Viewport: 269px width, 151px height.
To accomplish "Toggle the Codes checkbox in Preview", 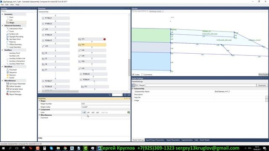I will tap(133, 75).
